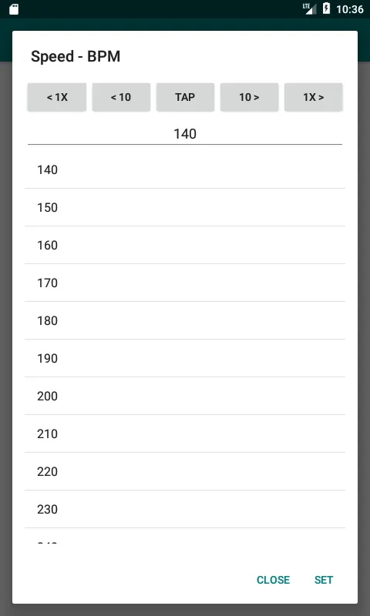Screen dimensions: 370x616
Task: Close the Speed - BPM dialog
Action: [x=274, y=580]
